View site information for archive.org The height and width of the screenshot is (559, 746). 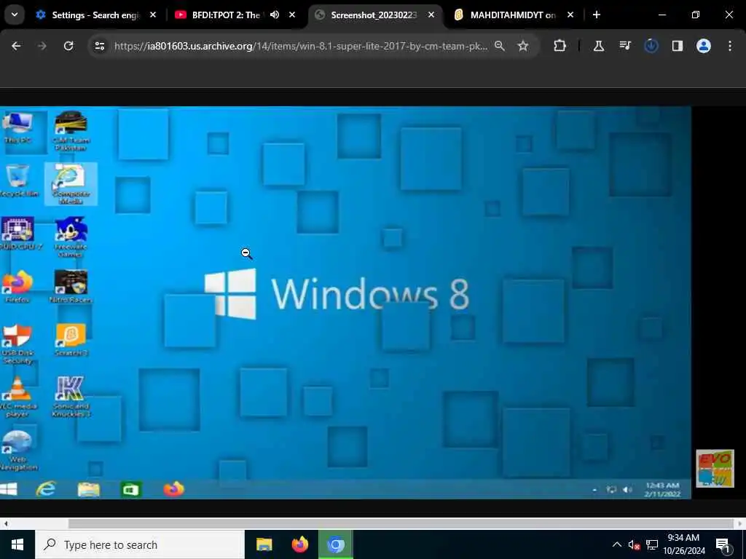pos(99,46)
